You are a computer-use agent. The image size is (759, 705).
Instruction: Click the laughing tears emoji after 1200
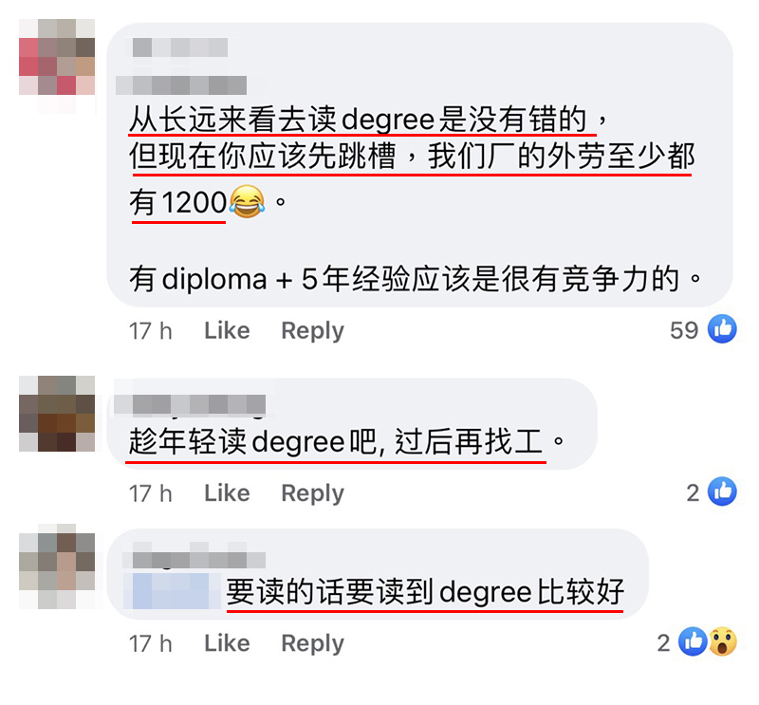point(248,201)
